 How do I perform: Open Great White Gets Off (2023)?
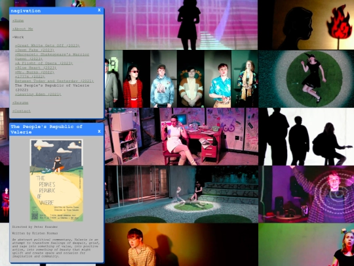pyautogui.click(x=47, y=45)
